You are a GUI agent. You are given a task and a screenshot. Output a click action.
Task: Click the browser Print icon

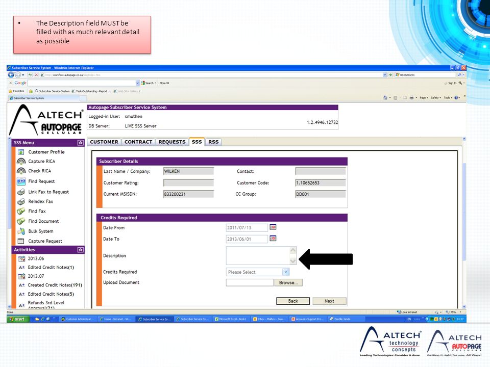coord(411,98)
